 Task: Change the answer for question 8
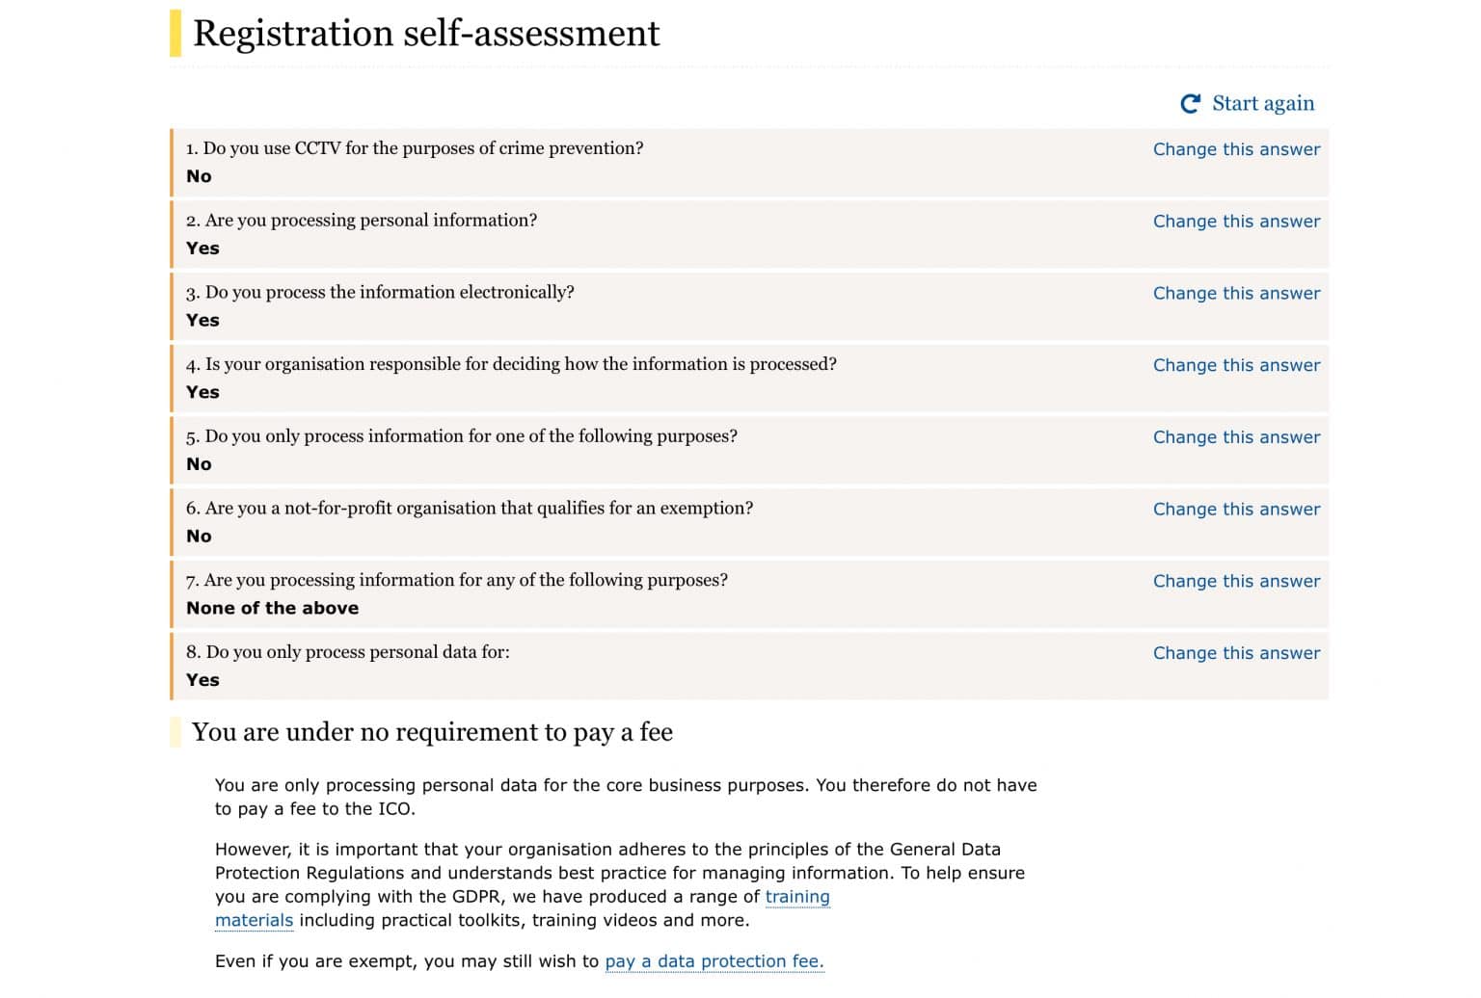[x=1237, y=652]
